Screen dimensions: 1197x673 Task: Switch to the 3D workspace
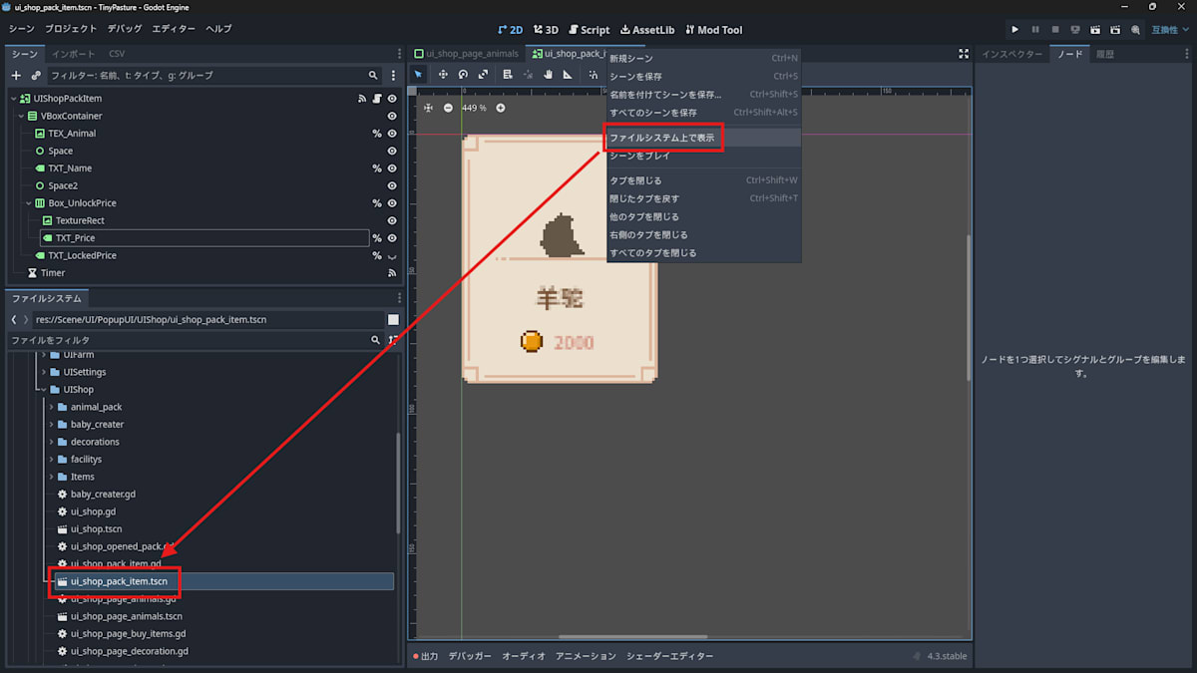(x=546, y=30)
